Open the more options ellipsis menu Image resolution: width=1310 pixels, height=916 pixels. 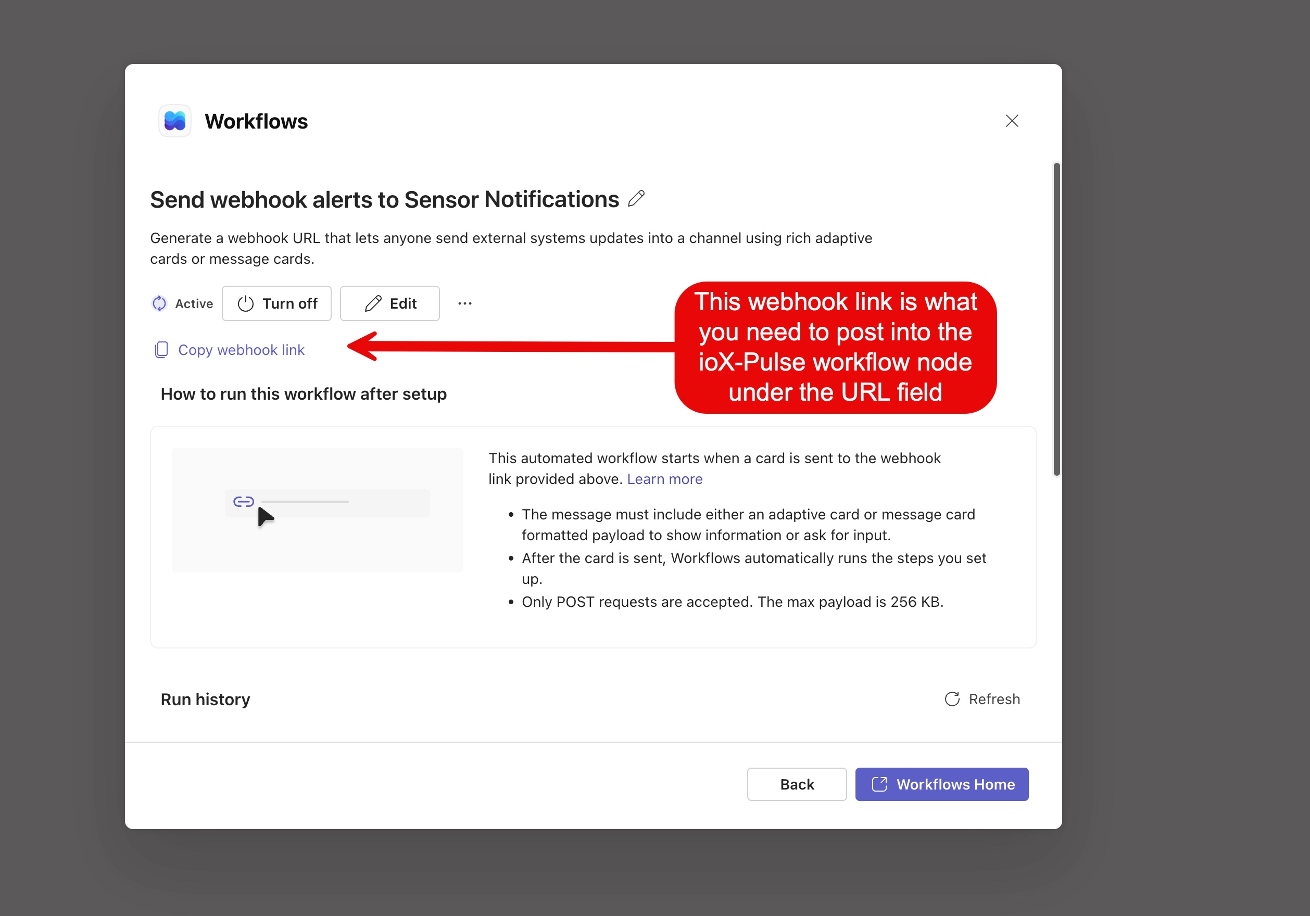point(465,303)
